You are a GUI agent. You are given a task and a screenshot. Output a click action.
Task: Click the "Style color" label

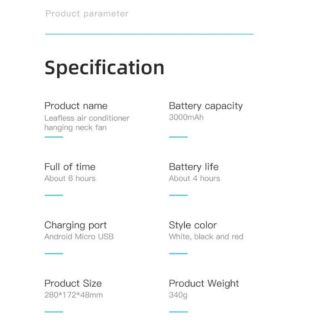pos(193,225)
